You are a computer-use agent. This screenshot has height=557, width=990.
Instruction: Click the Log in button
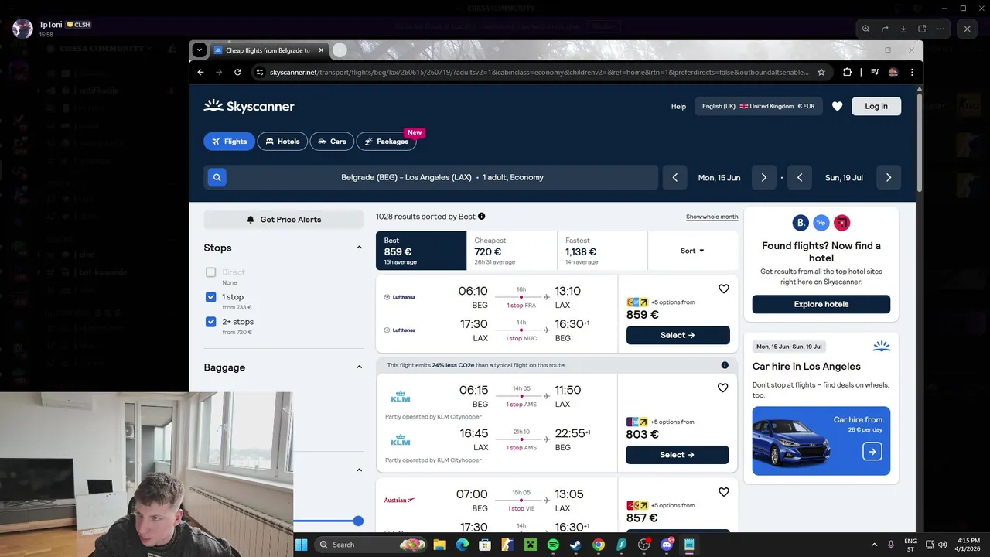[876, 106]
